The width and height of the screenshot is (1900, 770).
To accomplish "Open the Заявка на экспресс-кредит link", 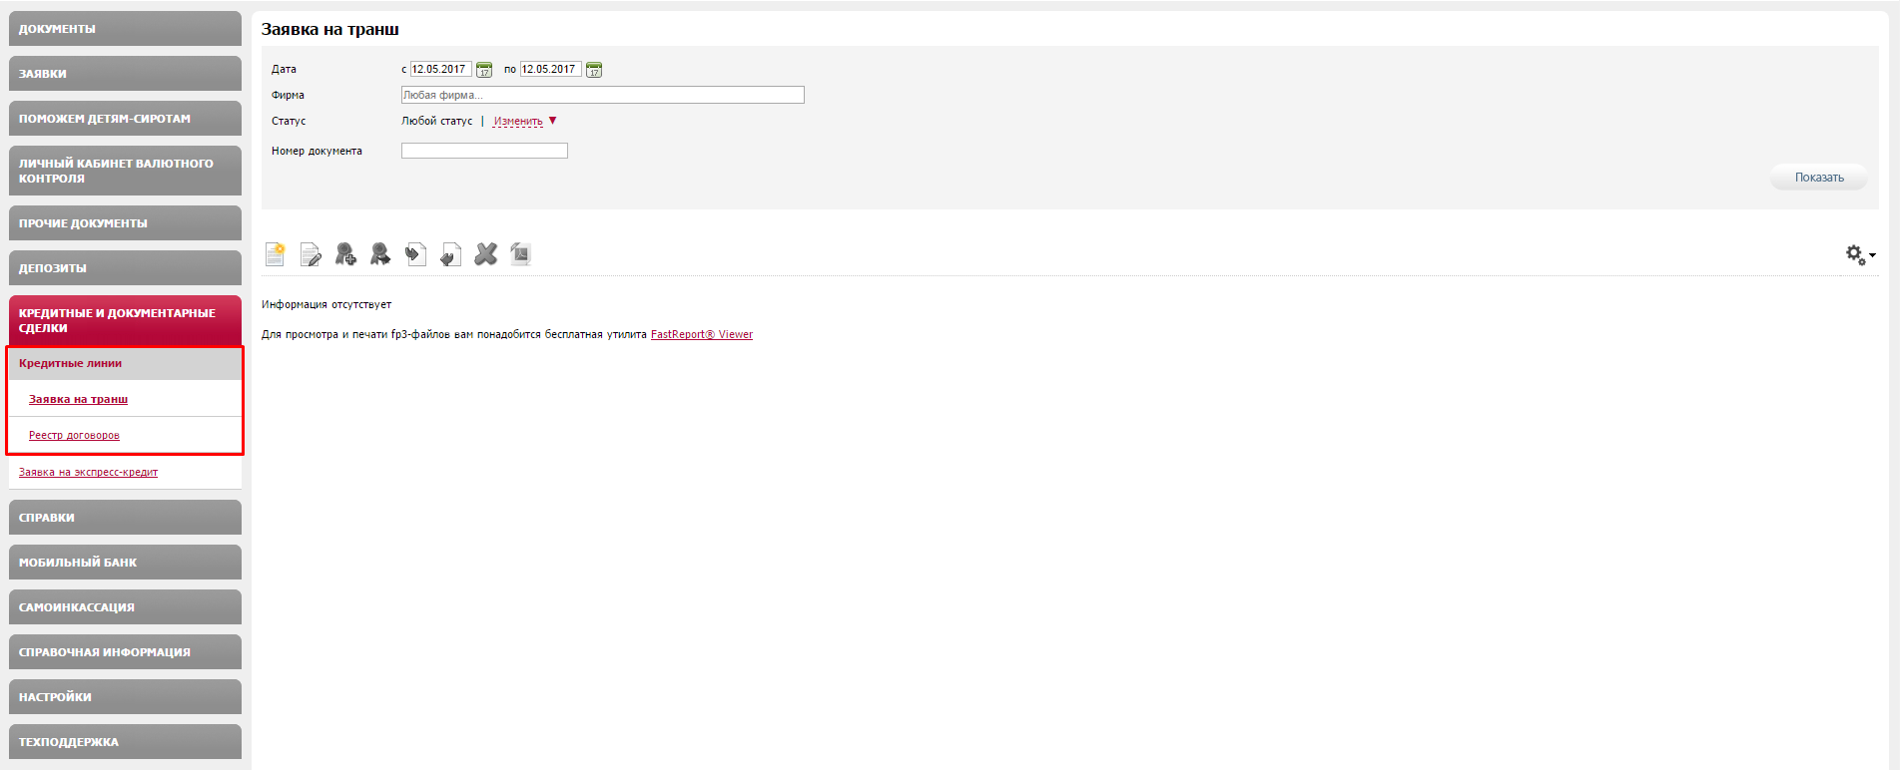I will [88, 472].
